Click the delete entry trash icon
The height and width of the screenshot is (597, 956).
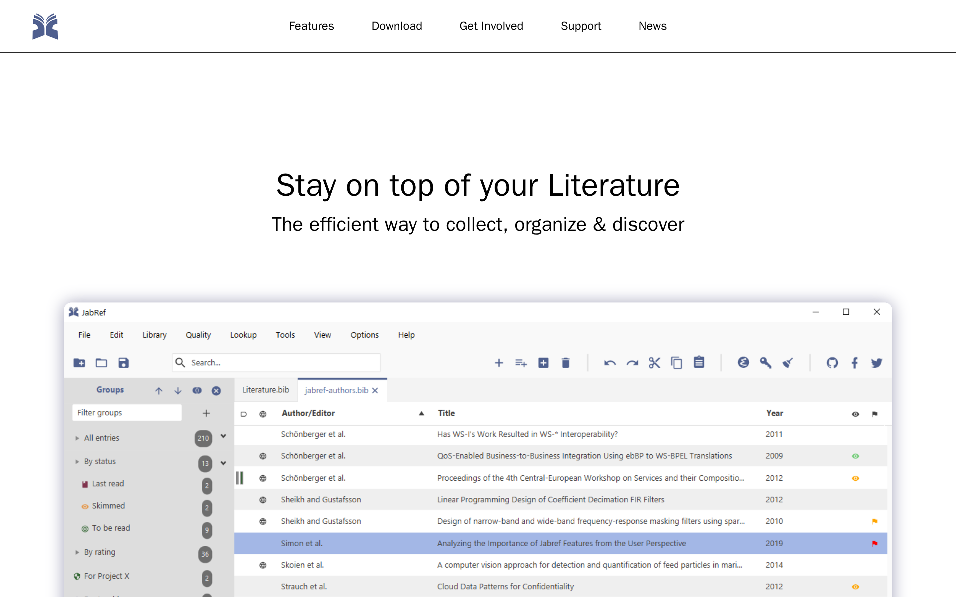[x=565, y=363]
